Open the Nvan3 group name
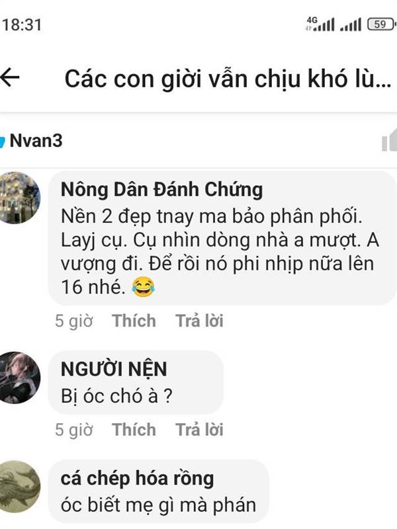Image resolution: width=397 pixels, height=529 pixels. [x=36, y=140]
